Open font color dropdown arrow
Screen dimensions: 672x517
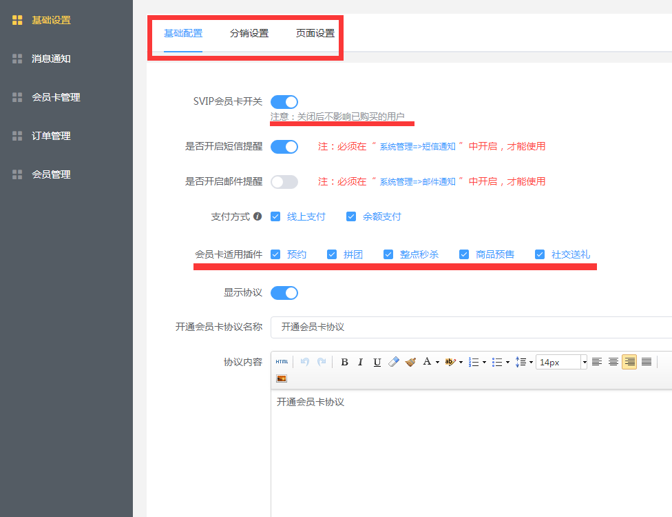pos(437,362)
